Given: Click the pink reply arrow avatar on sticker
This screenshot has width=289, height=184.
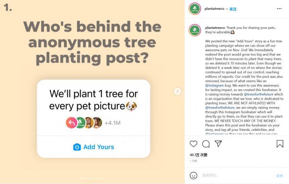Looking at the screenshot, I should [70, 123].
